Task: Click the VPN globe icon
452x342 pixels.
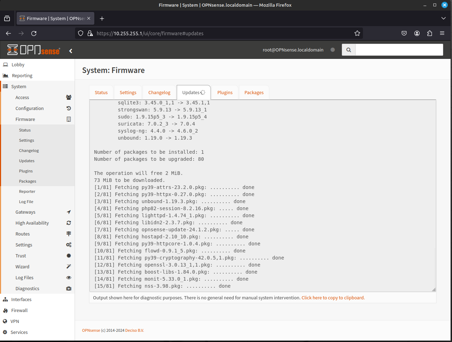Action: (x=5, y=321)
